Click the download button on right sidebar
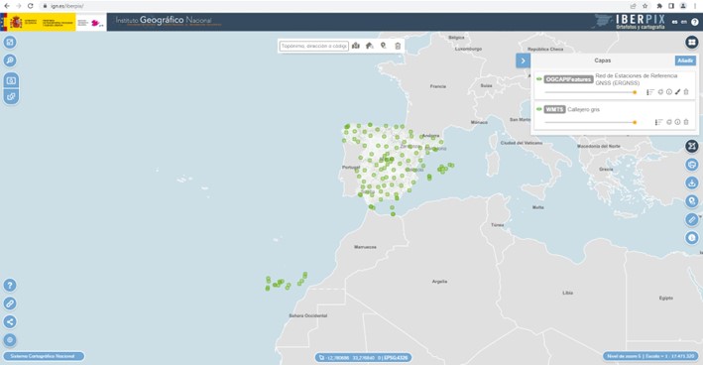 (692, 182)
